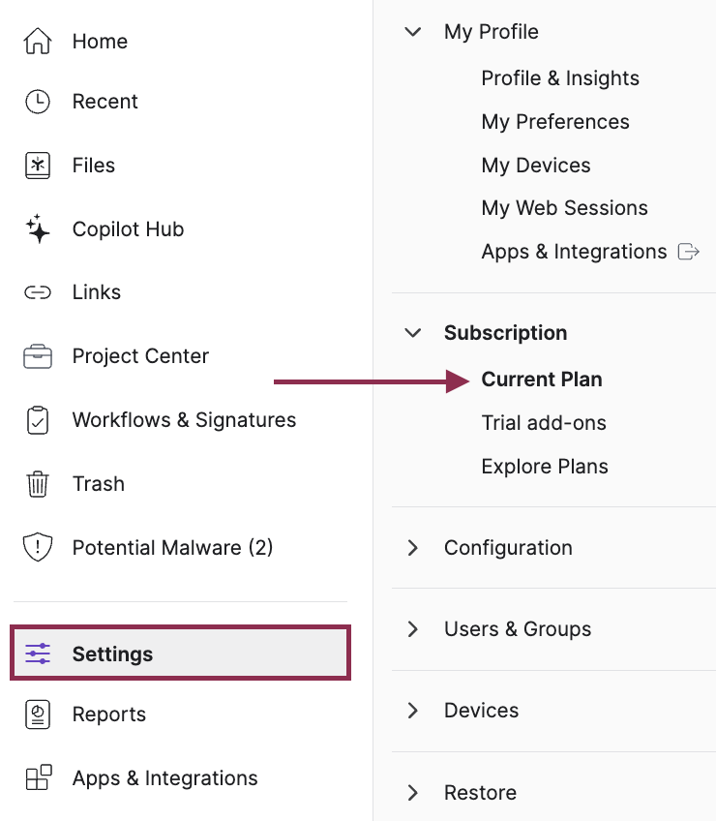Expand the Users & Groups section
Image resolution: width=716 pixels, height=821 pixels.
click(413, 628)
